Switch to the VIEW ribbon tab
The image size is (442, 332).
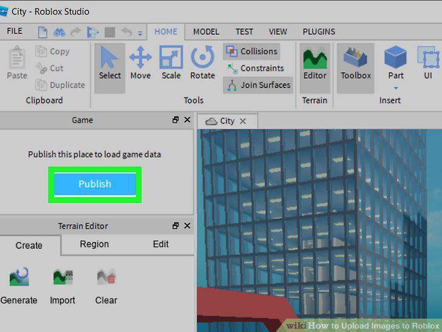277,32
